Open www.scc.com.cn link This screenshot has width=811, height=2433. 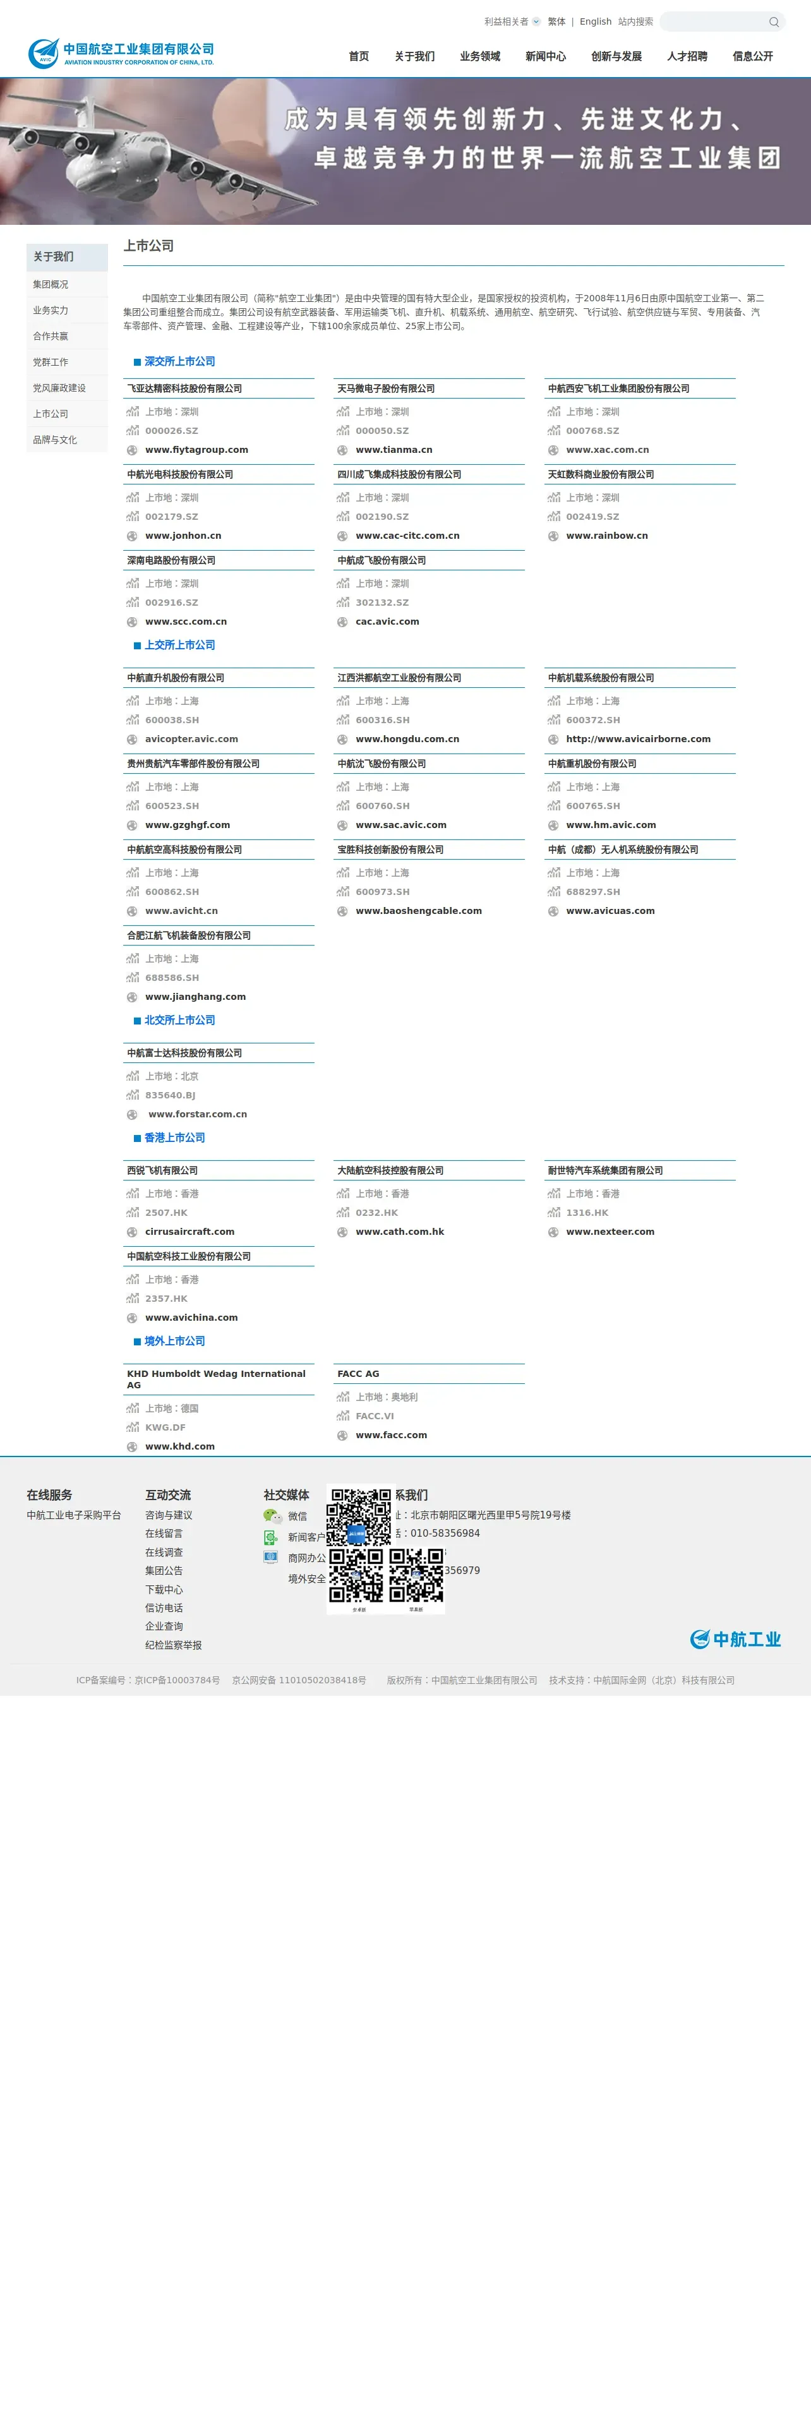[x=186, y=622]
